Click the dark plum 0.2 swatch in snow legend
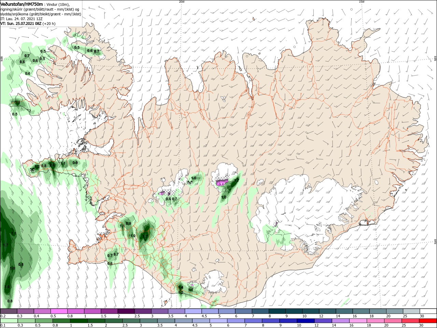Viewport: 437px width, 328px height. tap(9, 311)
